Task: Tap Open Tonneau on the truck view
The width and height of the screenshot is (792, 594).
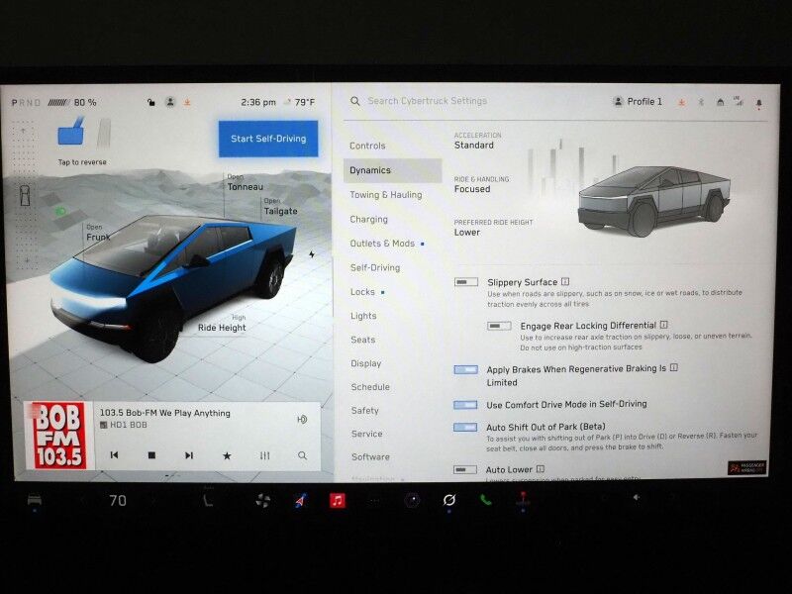Action: pyautogui.click(x=245, y=183)
